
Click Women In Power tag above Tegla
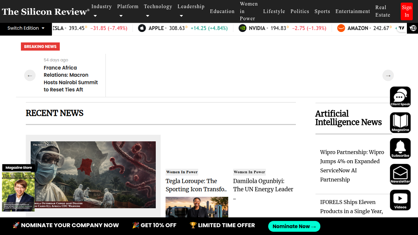[x=182, y=172]
